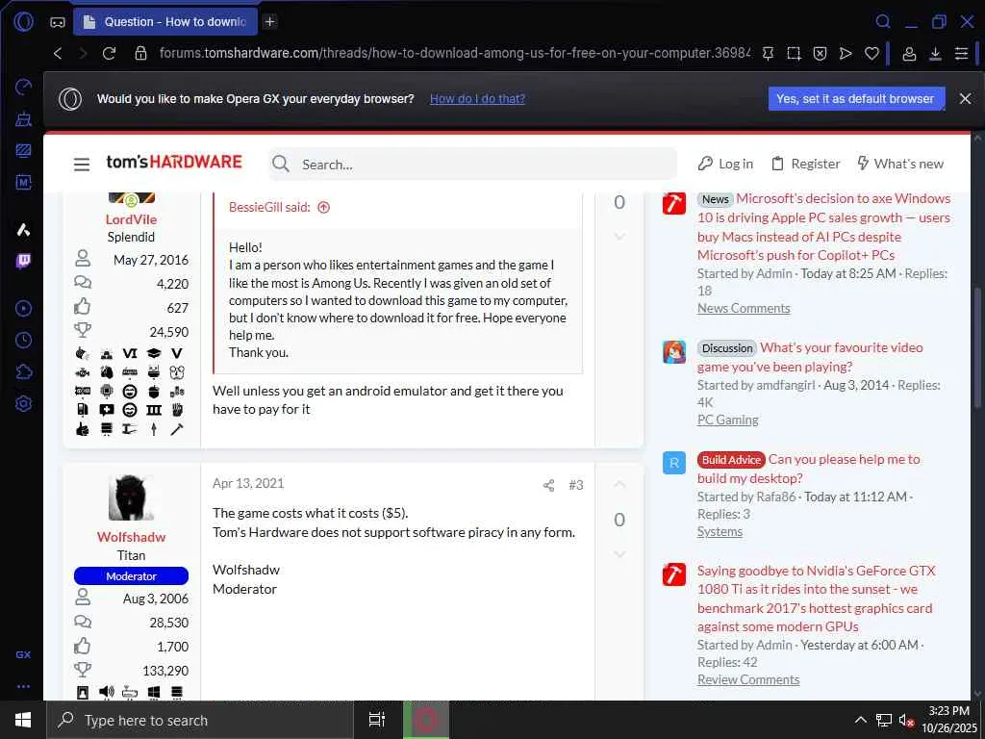This screenshot has height=739, width=985.
Task: Open the Opera GX main menu logo
Action: [23, 21]
